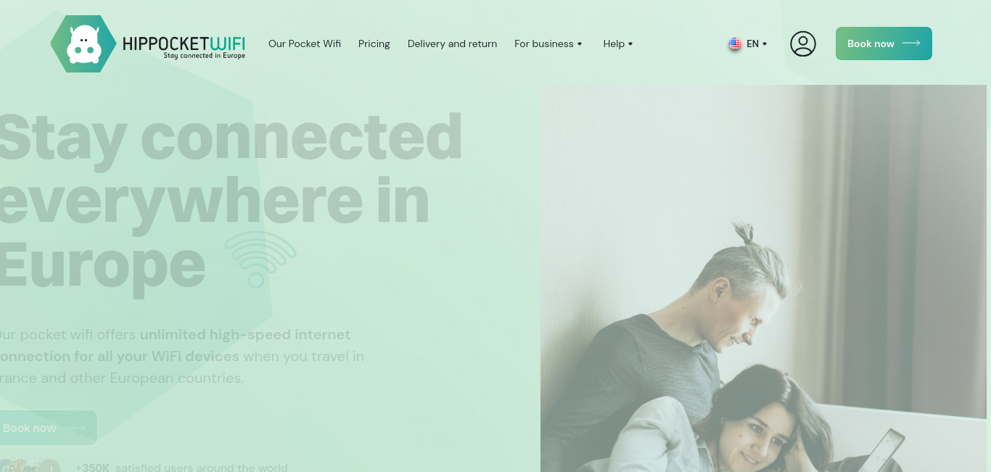
Task: Expand the For business dropdown menu
Action: [548, 44]
